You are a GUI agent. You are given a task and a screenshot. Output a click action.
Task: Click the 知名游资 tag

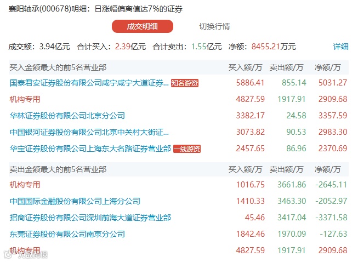[184, 83]
